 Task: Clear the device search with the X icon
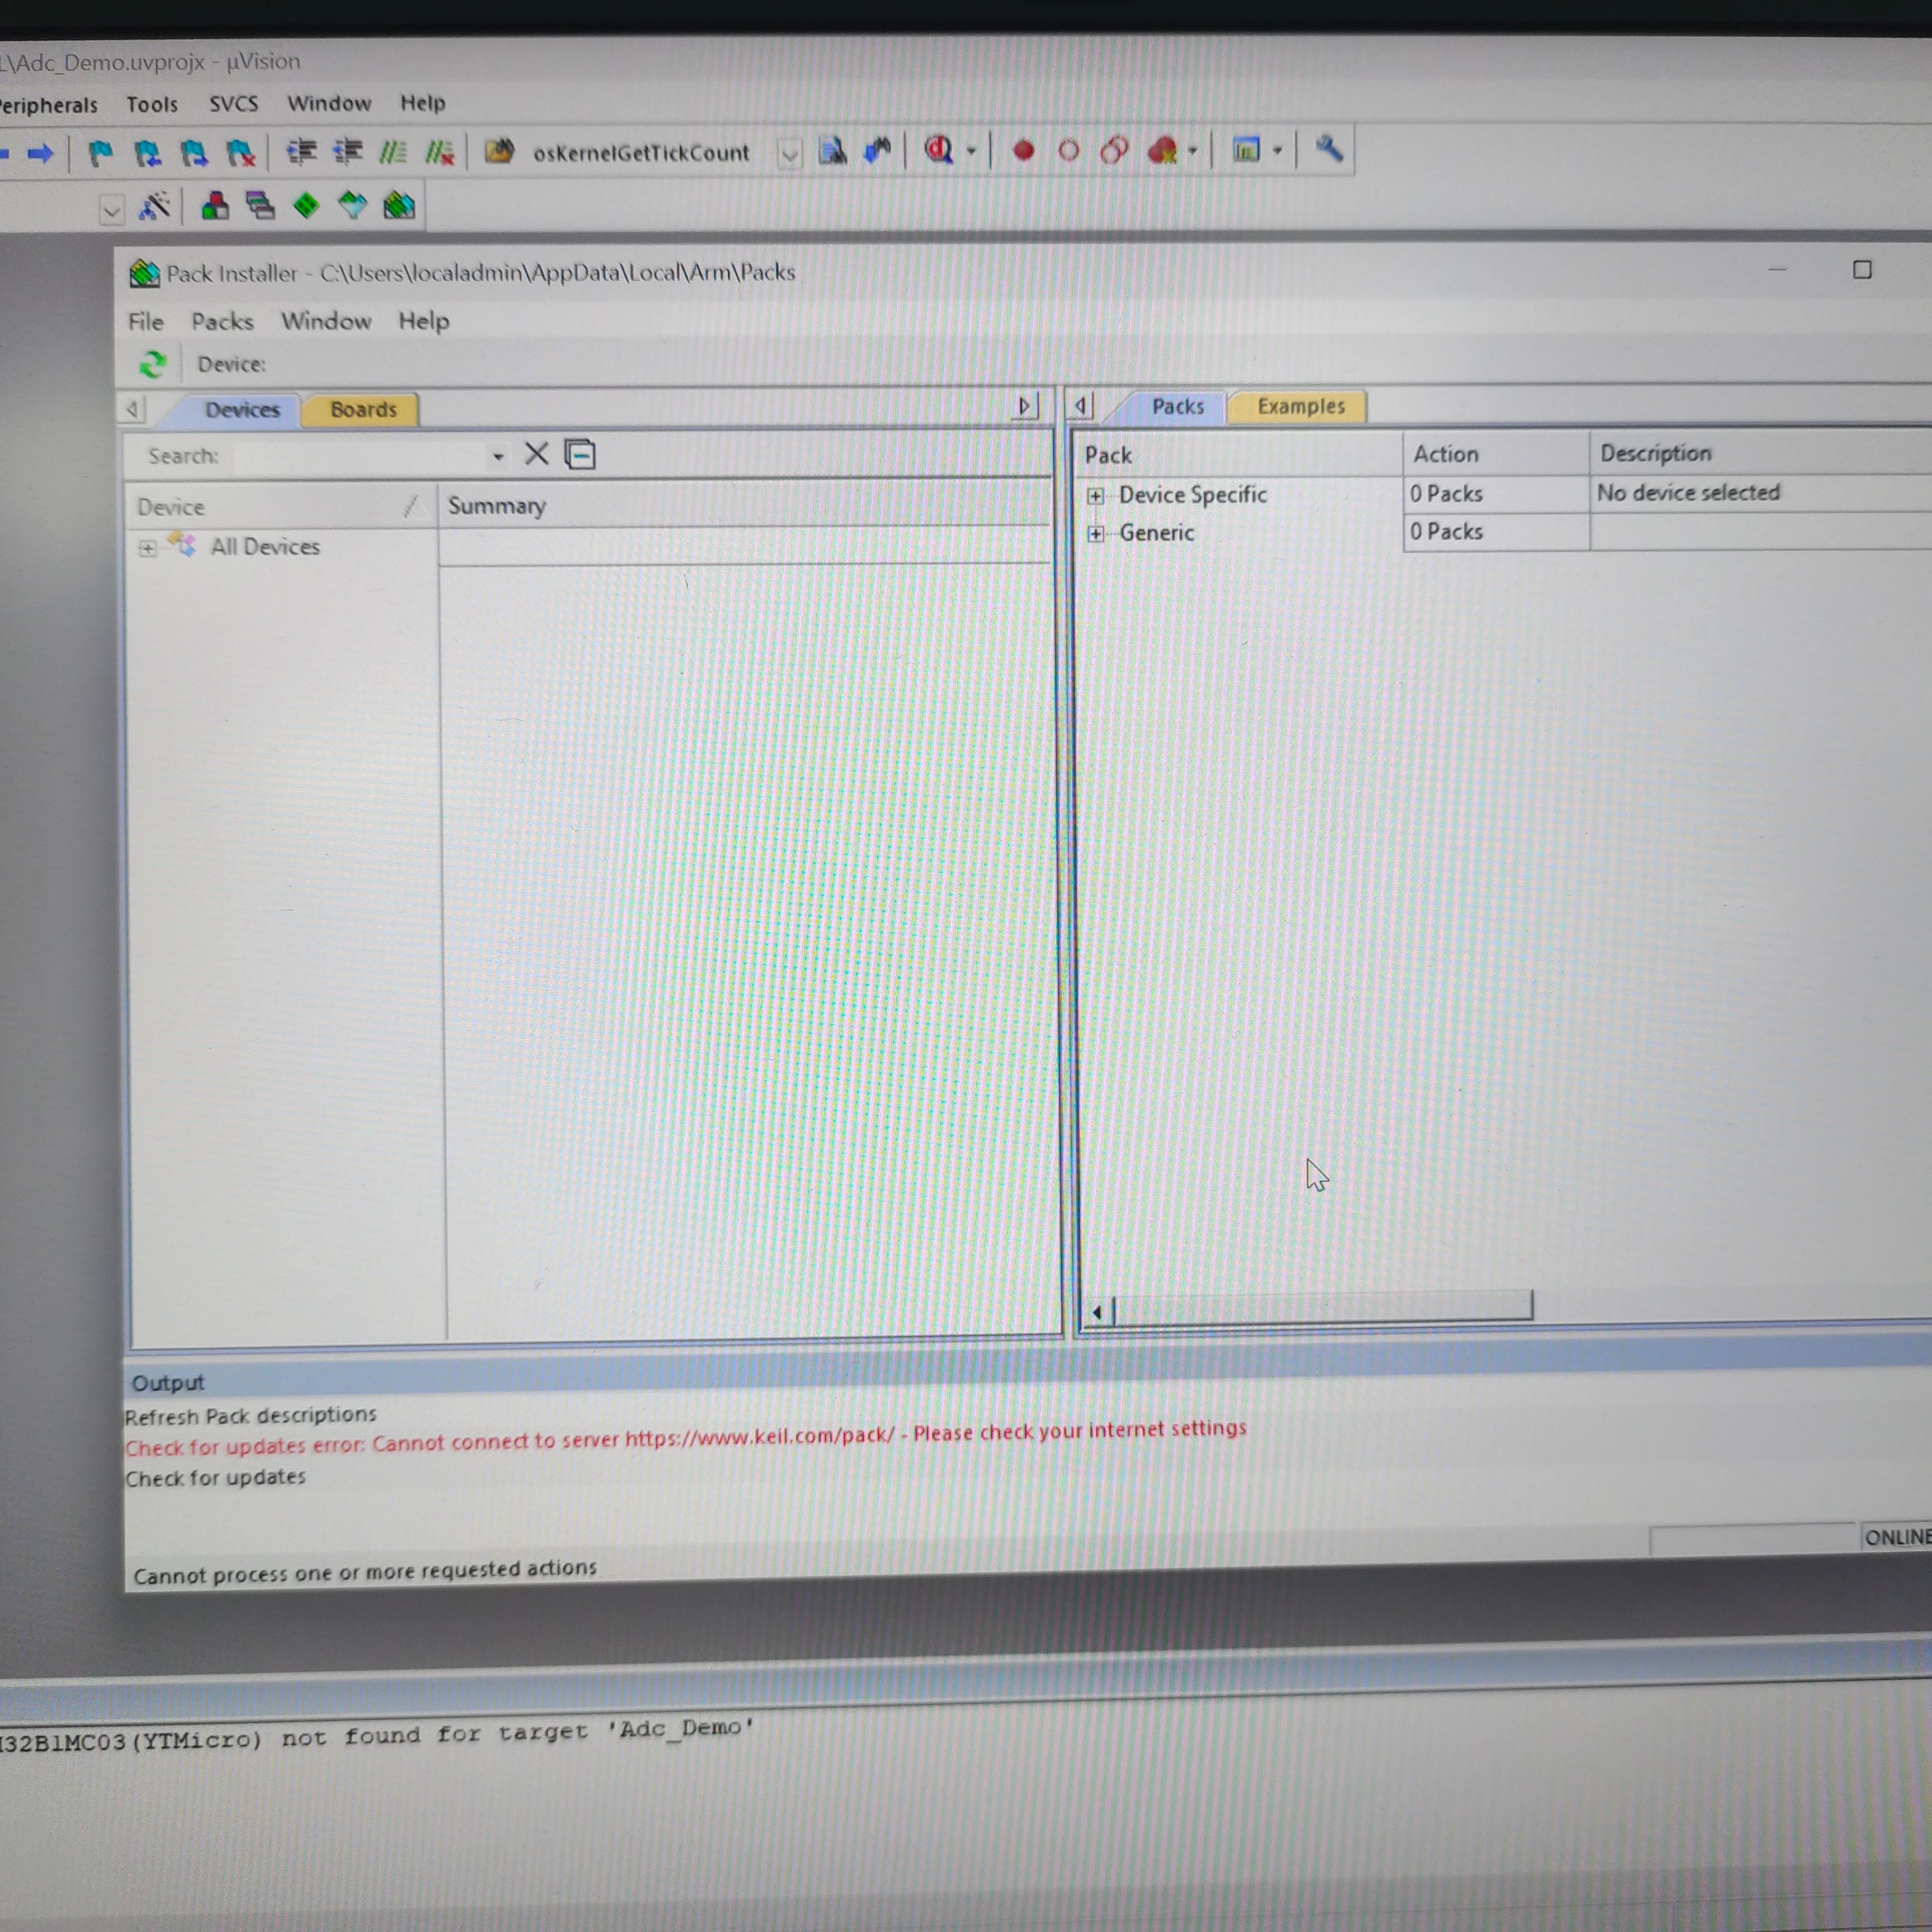pos(536,454)
